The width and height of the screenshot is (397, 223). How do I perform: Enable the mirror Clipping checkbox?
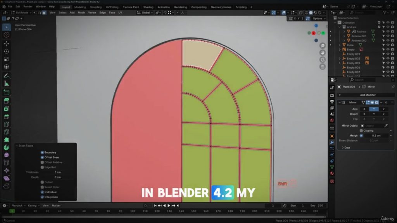(x=361, y=130)
